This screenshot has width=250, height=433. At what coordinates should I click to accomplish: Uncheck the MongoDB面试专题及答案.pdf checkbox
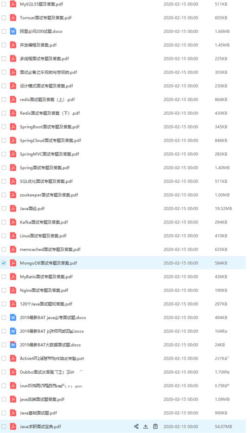point(4,263)
